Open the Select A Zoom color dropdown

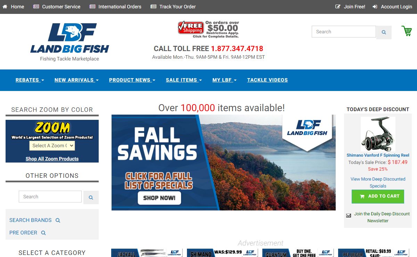52,146
